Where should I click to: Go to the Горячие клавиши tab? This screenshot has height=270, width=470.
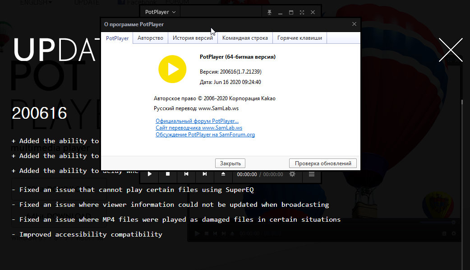tap(300, 38)
